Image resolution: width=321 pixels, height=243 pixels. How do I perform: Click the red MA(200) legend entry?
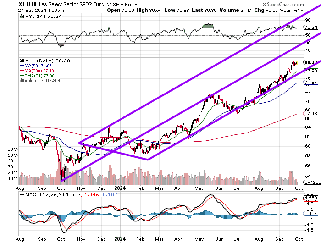pos(38,71)
